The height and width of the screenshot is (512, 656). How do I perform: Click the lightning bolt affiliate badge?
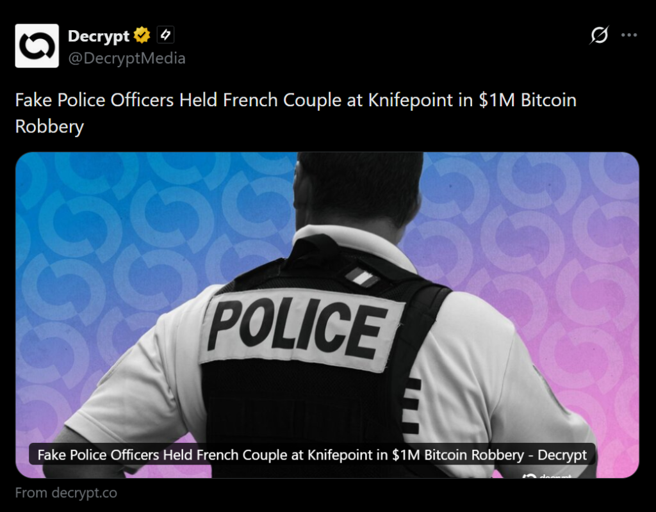pyautogui.click(x=166, y=35)
